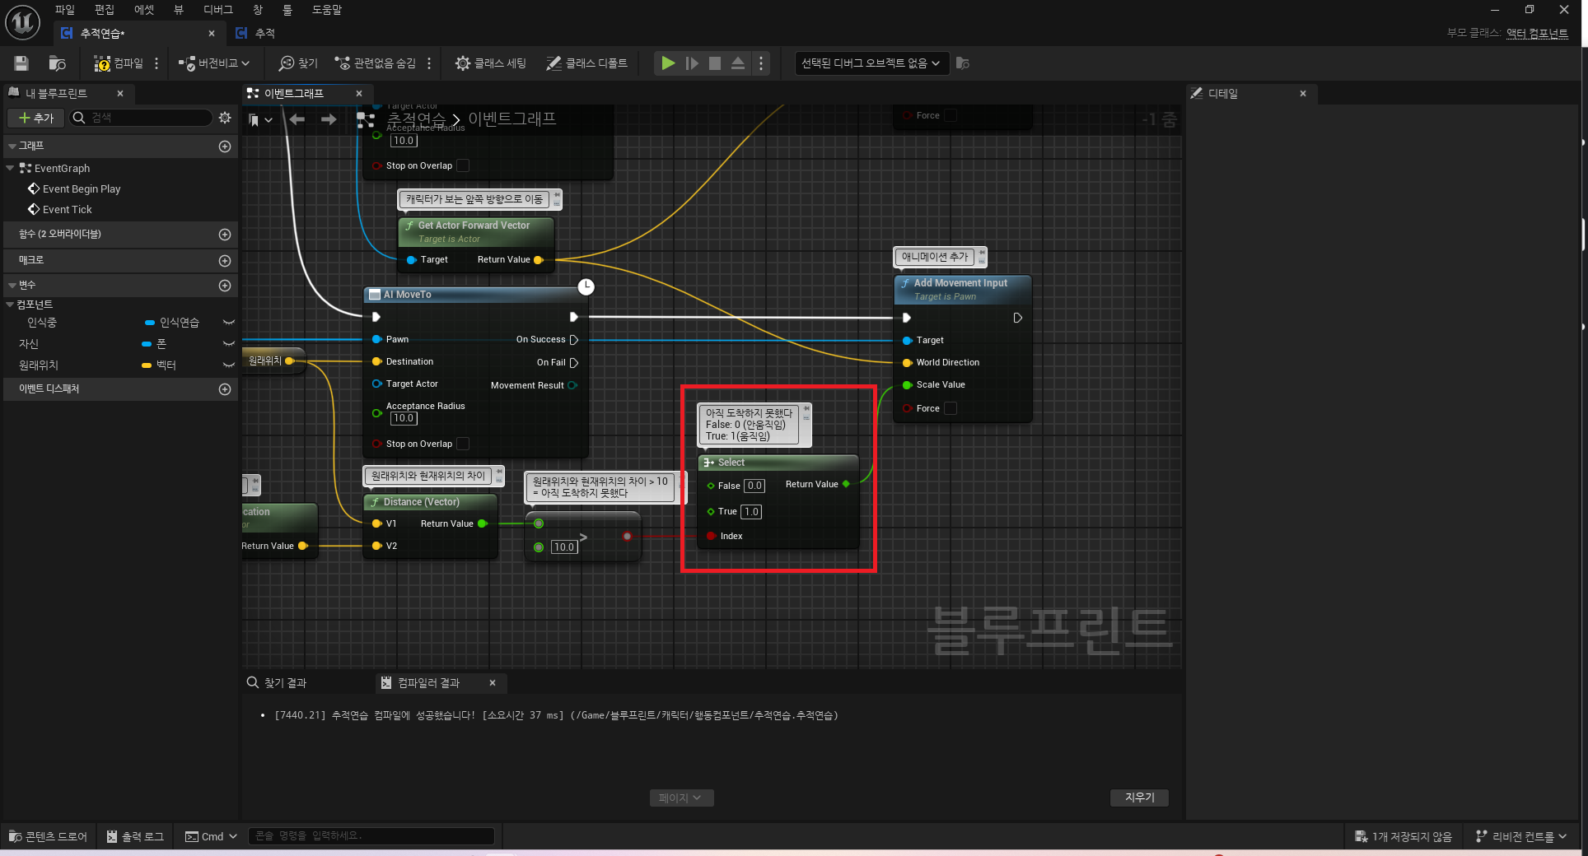Viewport: 1588px width, 856px height.
Task: Open the 디버그 menu
Action: (218, 10)
